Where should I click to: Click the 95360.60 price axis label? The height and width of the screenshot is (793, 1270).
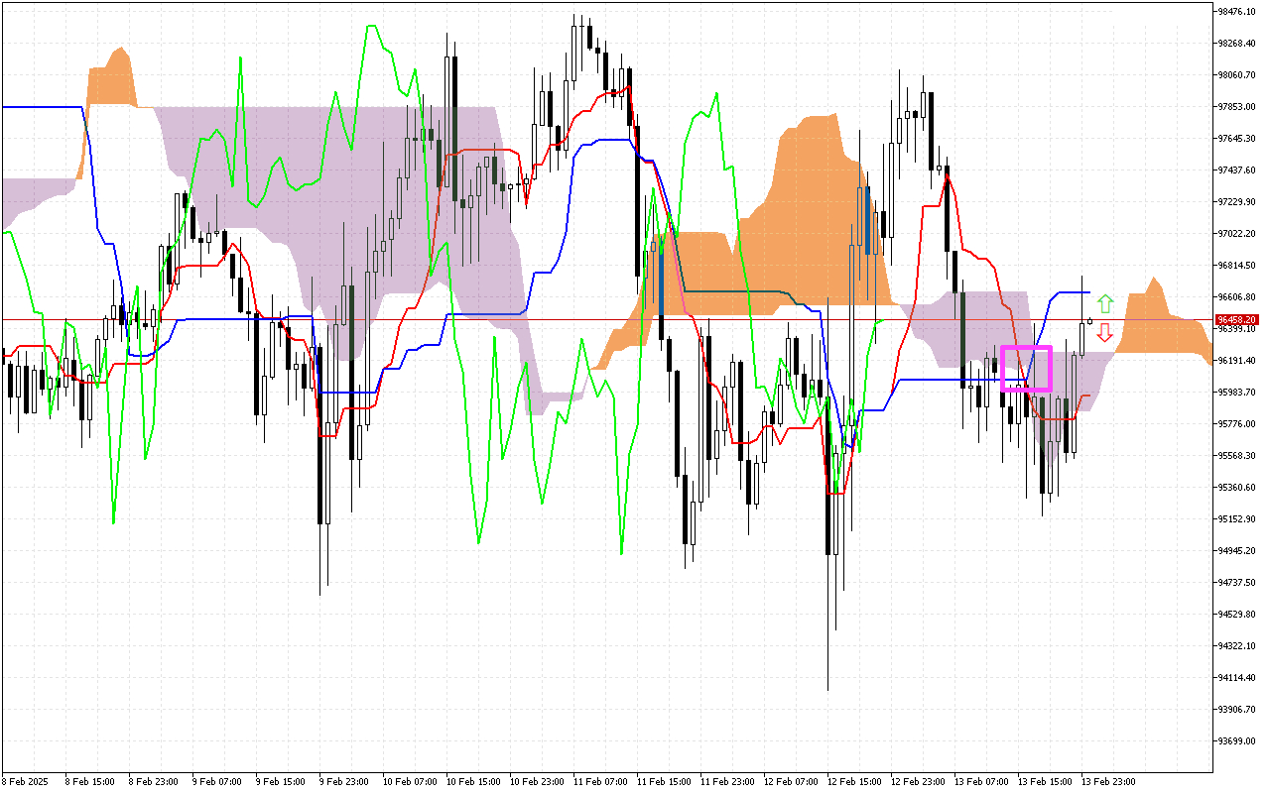(x=1237, y=488)
